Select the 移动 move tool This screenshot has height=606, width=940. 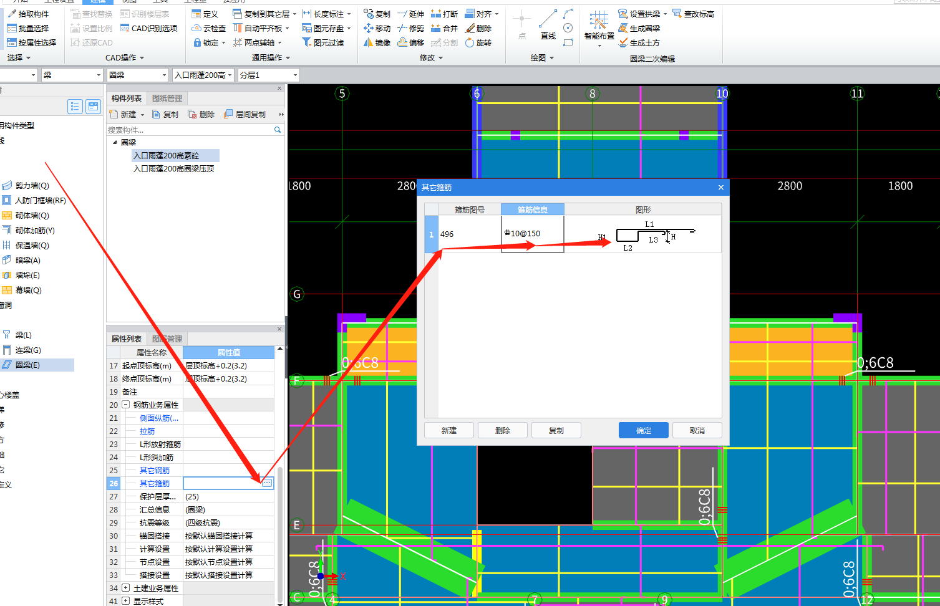coord(377,28)
